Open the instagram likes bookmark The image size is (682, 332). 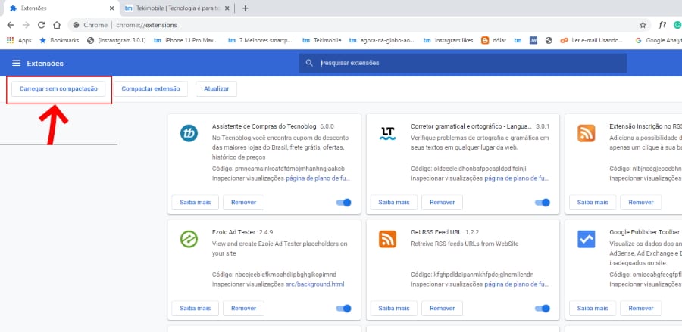(x=449, y=40)
